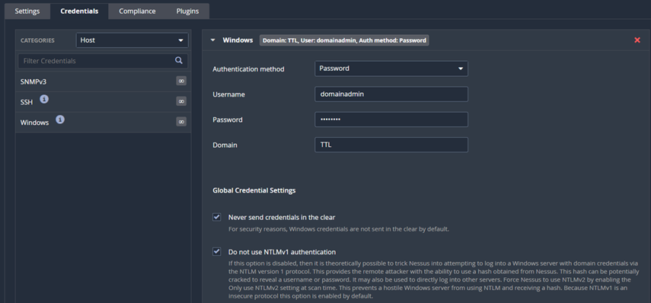The height and width of the screenshot is (303, 651).
Task: Click the info icon beside Windows
Action: (60, 120)
